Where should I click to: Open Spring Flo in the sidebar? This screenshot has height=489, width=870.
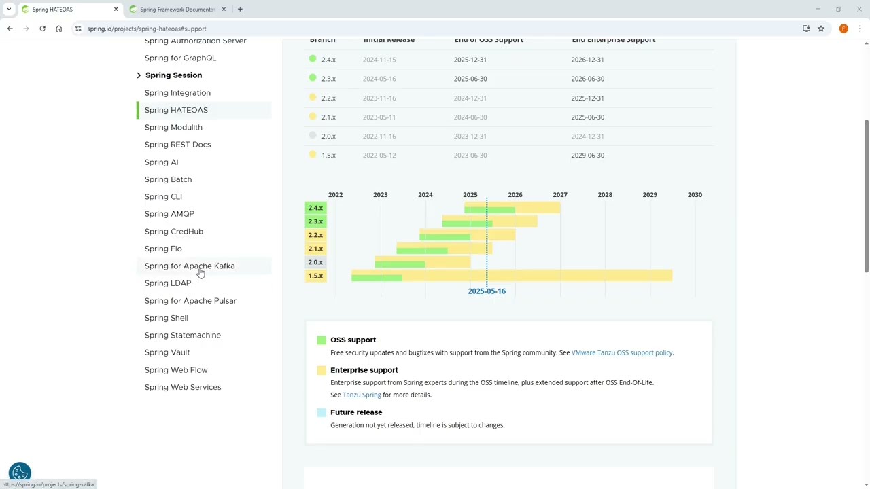pyautogui.click(x=163, y=249)
